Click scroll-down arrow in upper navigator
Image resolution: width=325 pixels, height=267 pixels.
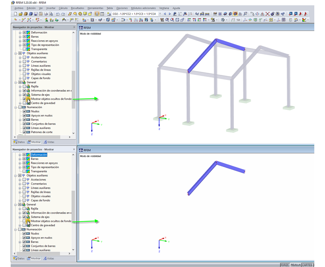point(74,133)
